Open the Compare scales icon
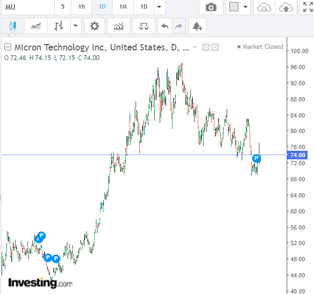 (x=144, y=26)
